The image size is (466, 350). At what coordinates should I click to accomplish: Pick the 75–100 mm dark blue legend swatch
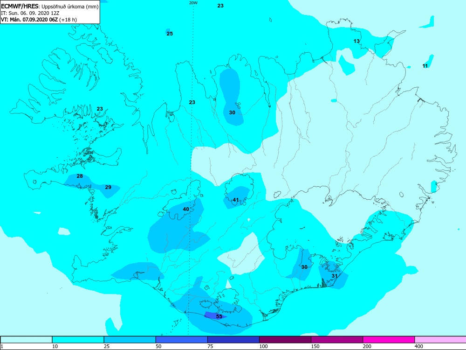[x=233, y=340]
